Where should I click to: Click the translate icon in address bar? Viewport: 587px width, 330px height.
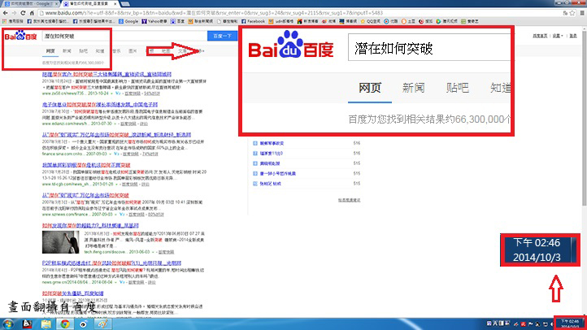(x=565, y=13)
